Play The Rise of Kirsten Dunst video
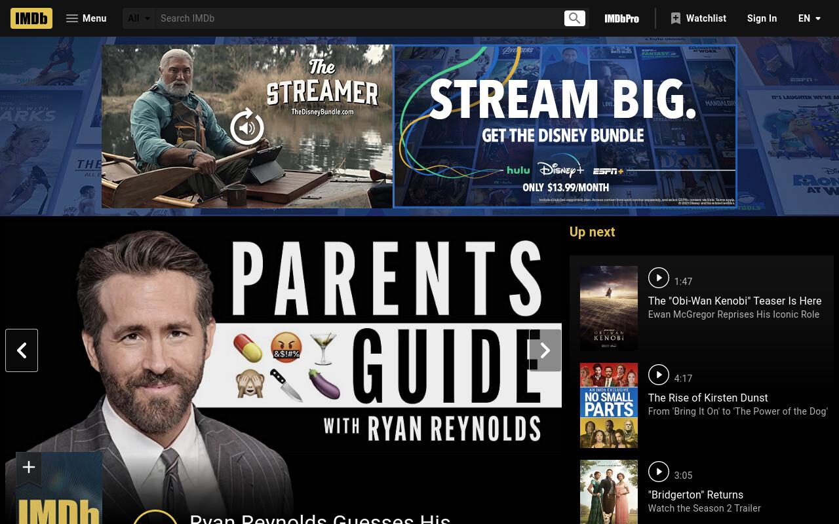Screen dimensions: 839x524 [659, 375]
